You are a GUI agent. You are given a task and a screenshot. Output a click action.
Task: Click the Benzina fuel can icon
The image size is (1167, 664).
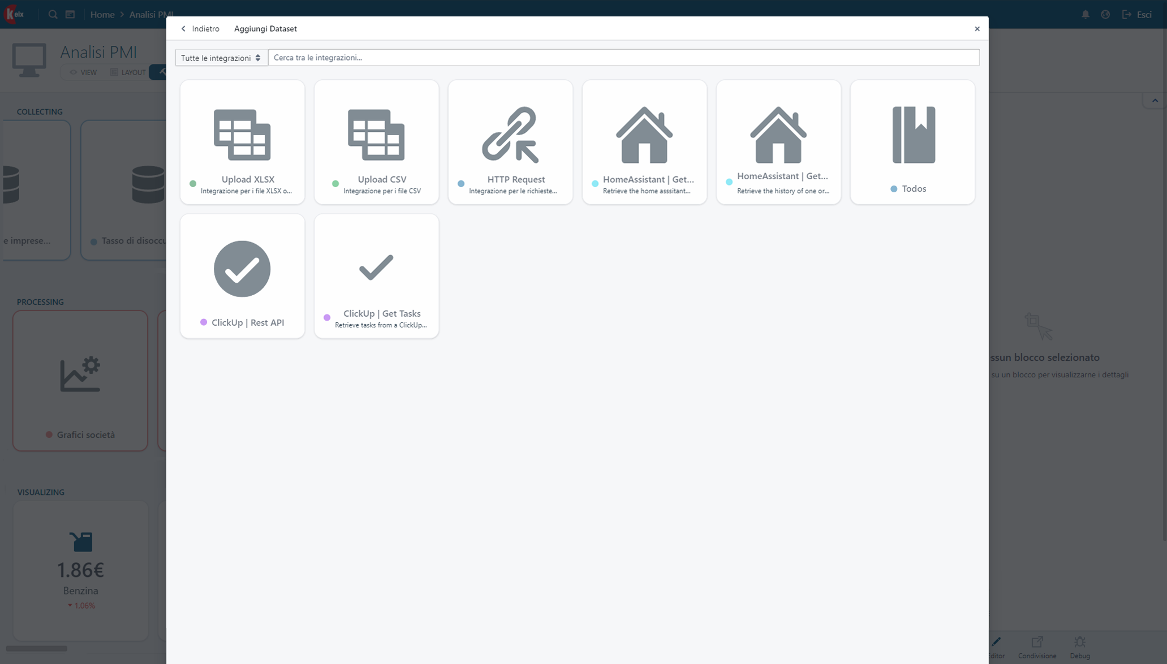(81, 541)
